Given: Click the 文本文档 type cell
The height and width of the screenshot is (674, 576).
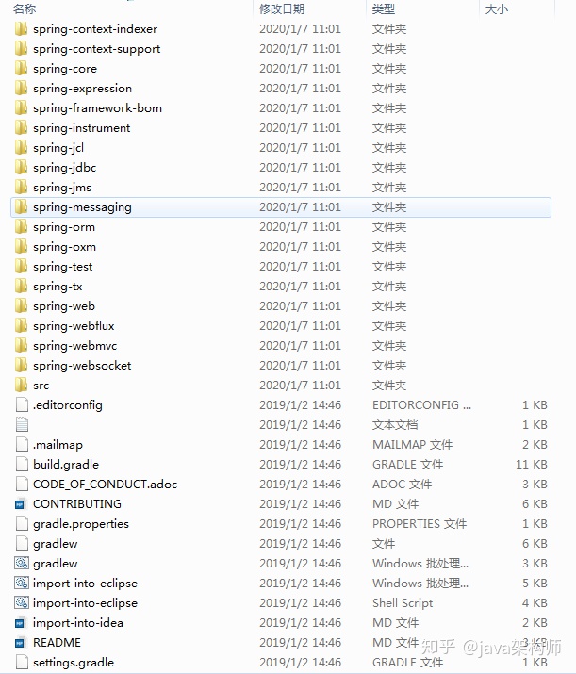Looking at the screenshot, I should click(x=395, y=425).
